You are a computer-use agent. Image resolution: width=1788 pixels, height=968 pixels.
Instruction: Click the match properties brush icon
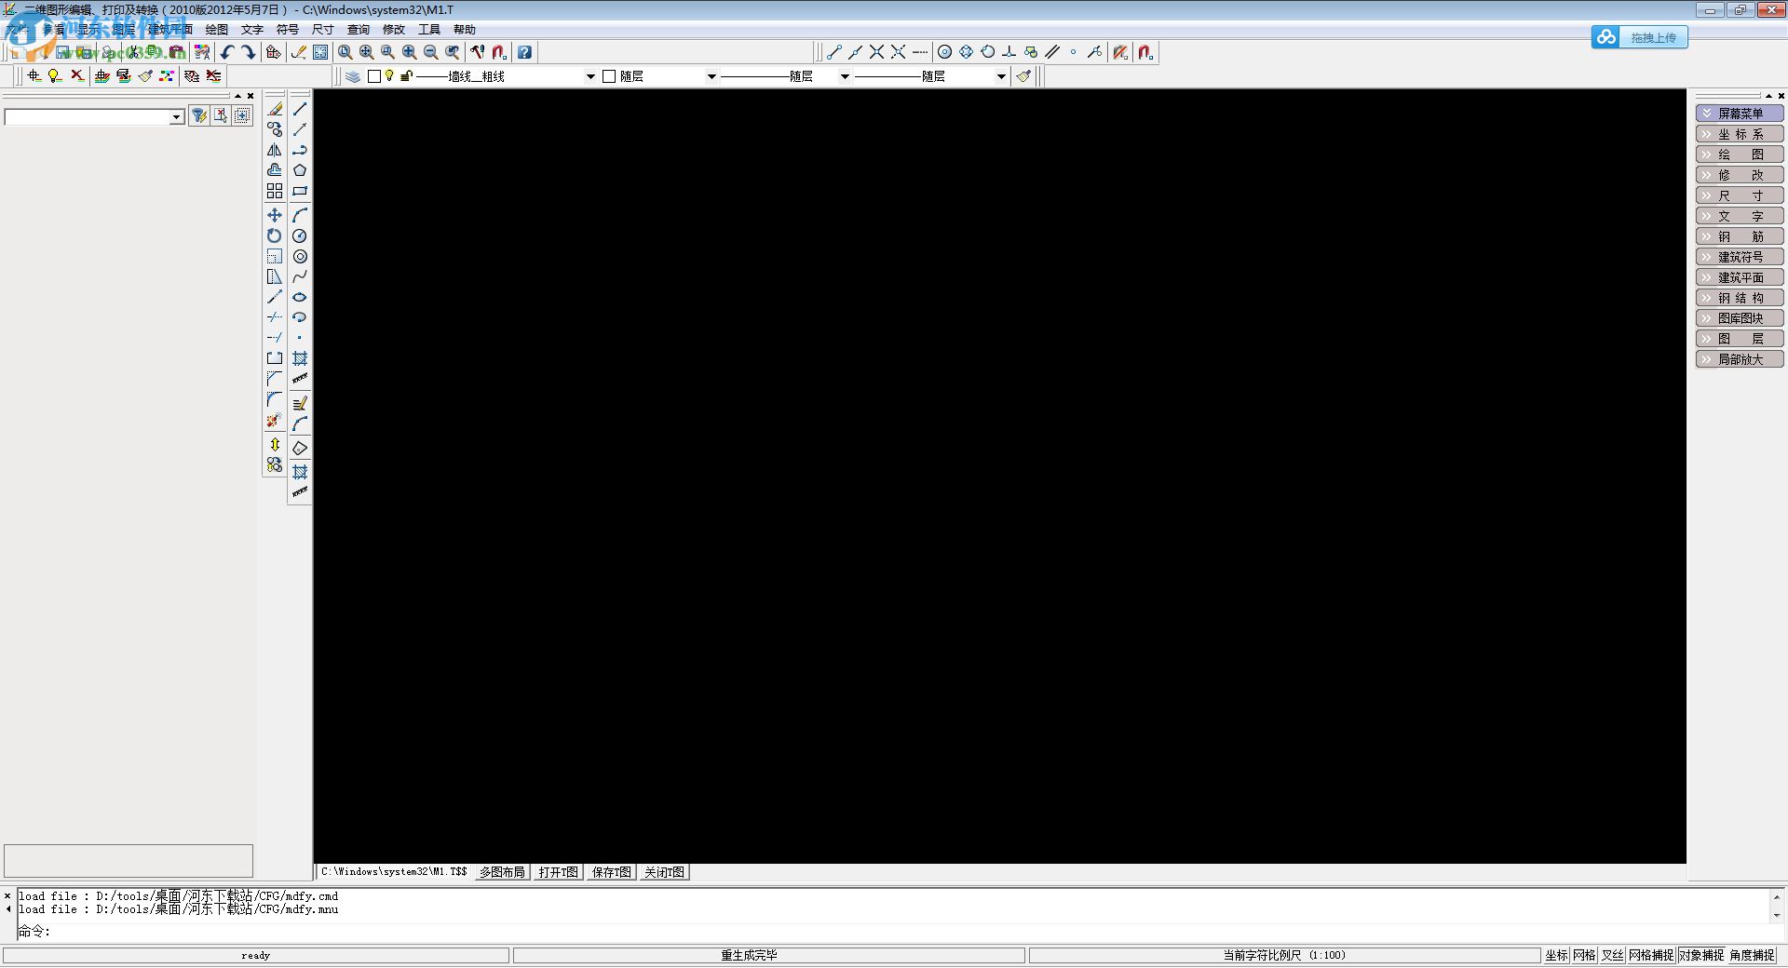coord(1024,76)
